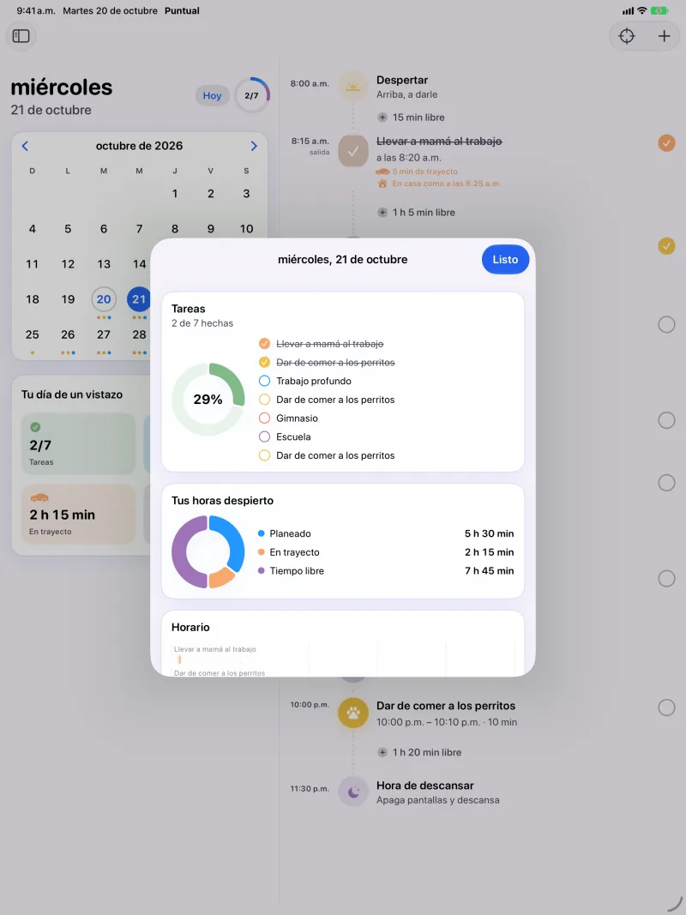Viewport: 686px width, 915px height.
Task: Tap the Listo button
Action: [x=505, y=260]
